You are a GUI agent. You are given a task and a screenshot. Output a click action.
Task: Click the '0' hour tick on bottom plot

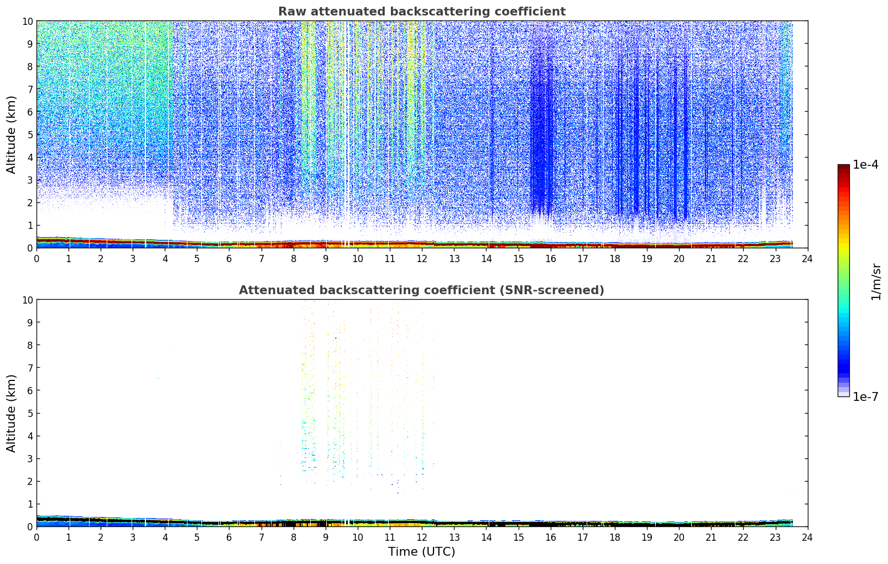click(x=37, y=537)
